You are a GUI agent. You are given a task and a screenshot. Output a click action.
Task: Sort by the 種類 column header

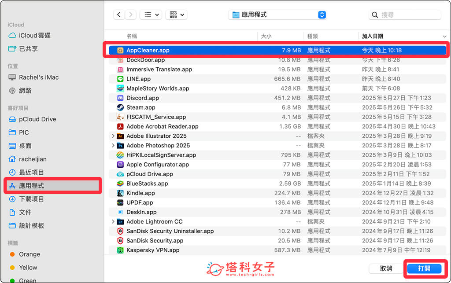(x=312, y=36)
